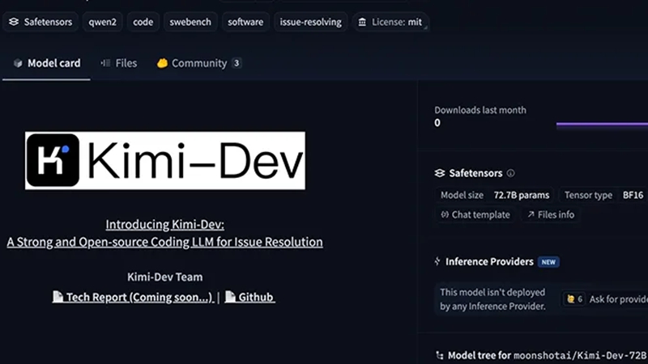Click the Community hands emoji icon

point(163,63)
